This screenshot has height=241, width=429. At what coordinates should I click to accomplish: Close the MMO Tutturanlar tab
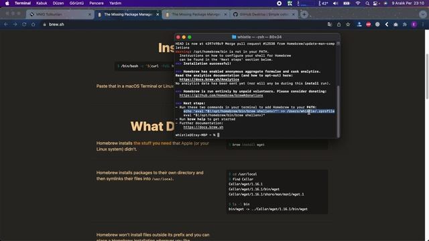[x=89, y=14]
